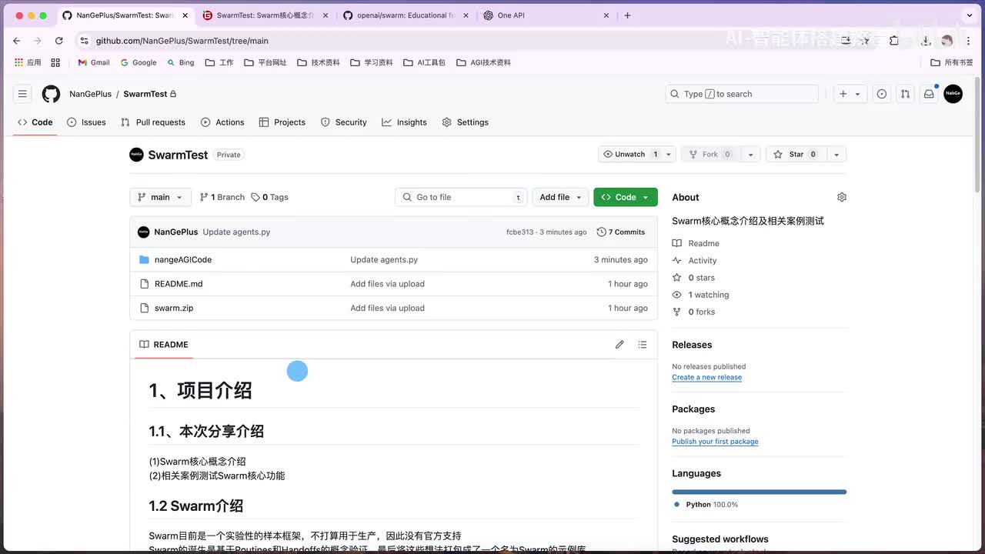Open the Gmail bookmark
Screen dimensions: 985x554
(94, 62)
